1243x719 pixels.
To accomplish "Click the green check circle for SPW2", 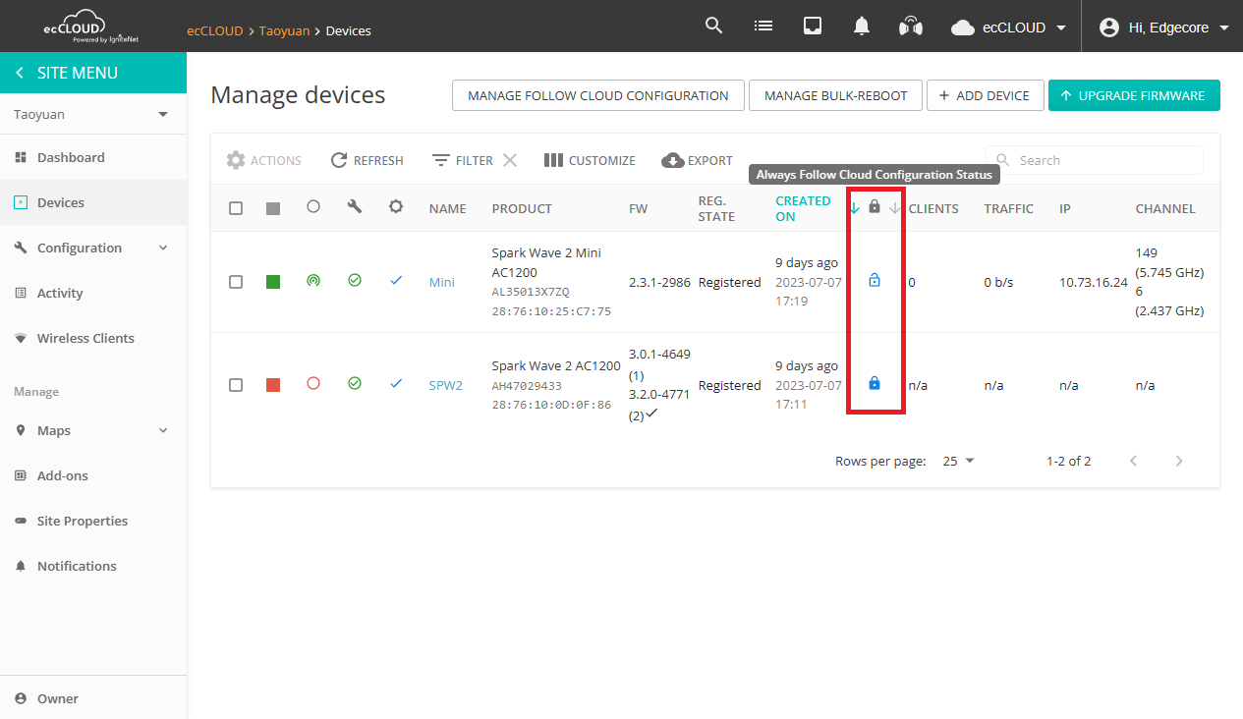I will pyautogui.click(x=355, y=383).
